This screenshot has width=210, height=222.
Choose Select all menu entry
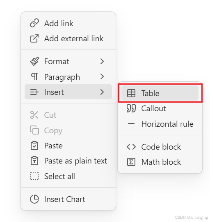(x=68, y=176)
